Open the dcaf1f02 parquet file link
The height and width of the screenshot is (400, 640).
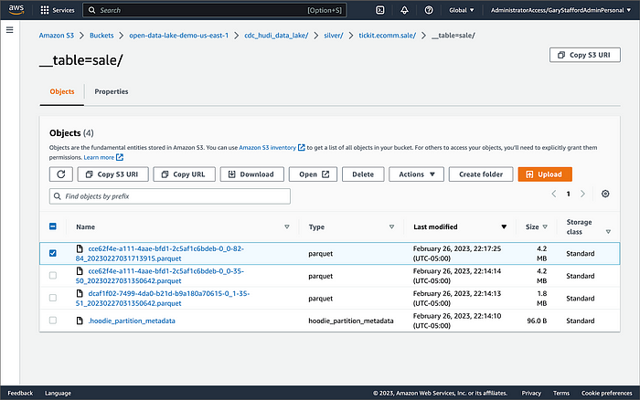tap(163, 298)
